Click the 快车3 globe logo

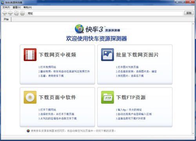(79, 29)
